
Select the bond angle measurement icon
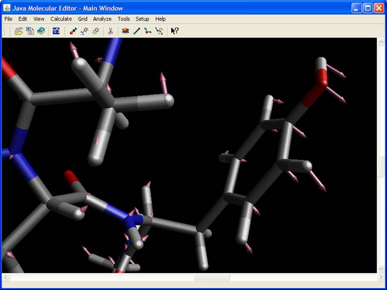(148, 31)
